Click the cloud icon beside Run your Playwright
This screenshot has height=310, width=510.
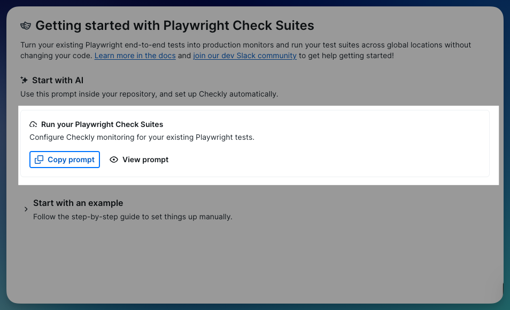click(34, 124)
